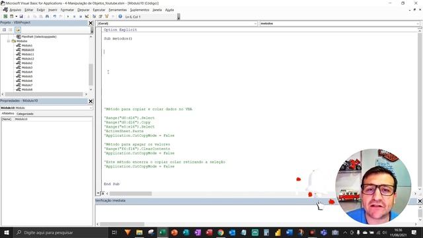Close the Projeto - VBAProject panel
423x238 pixels.
[91, 23]
